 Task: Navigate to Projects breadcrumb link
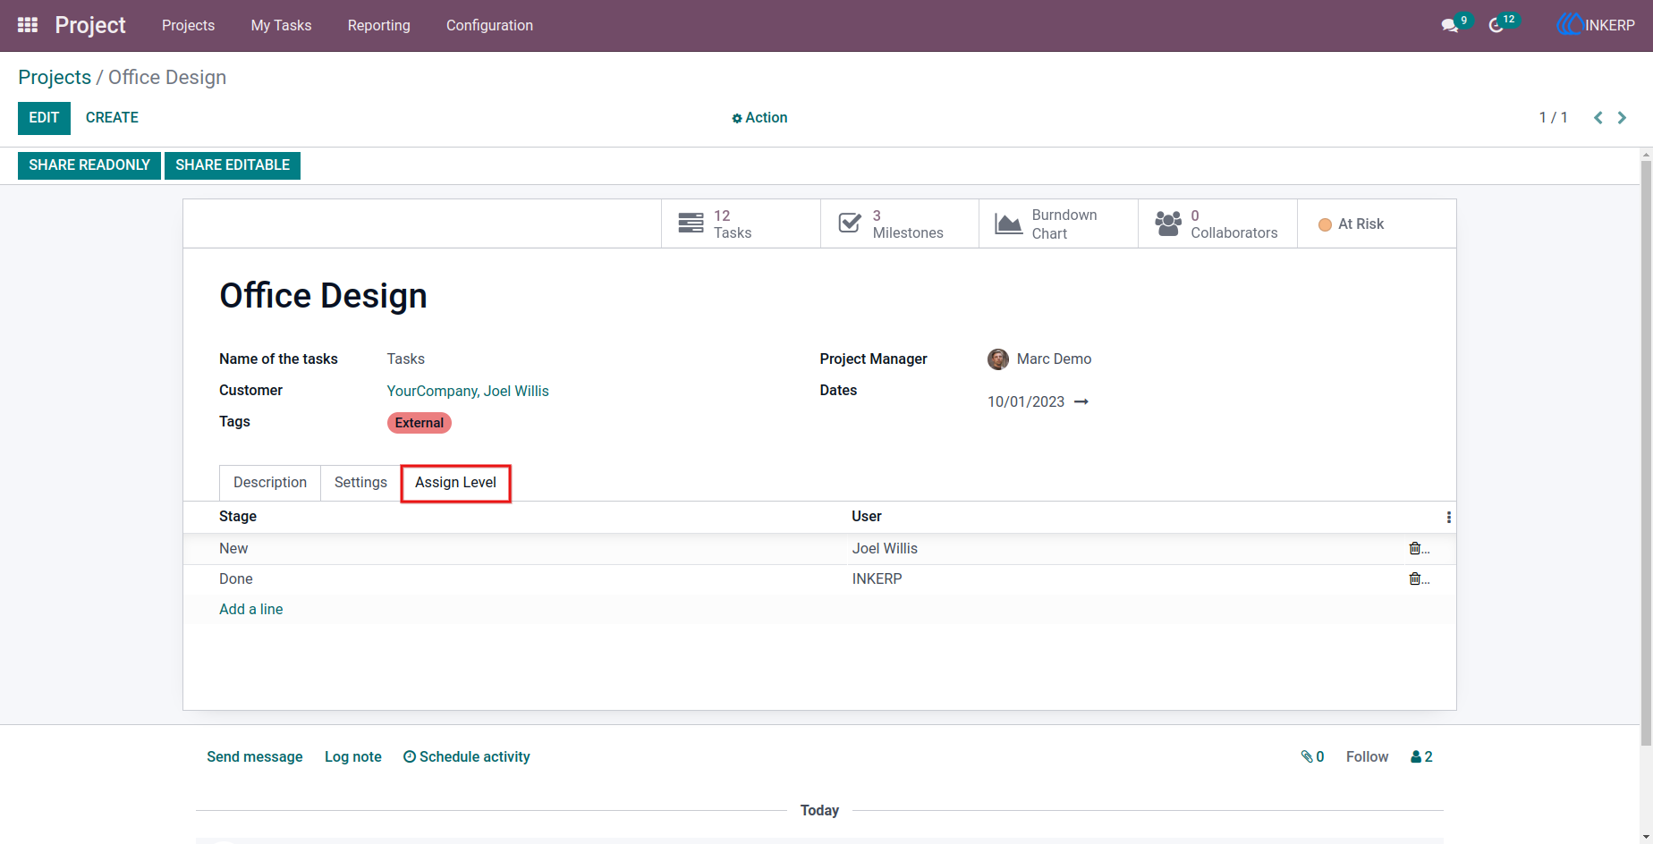(55, 78)
